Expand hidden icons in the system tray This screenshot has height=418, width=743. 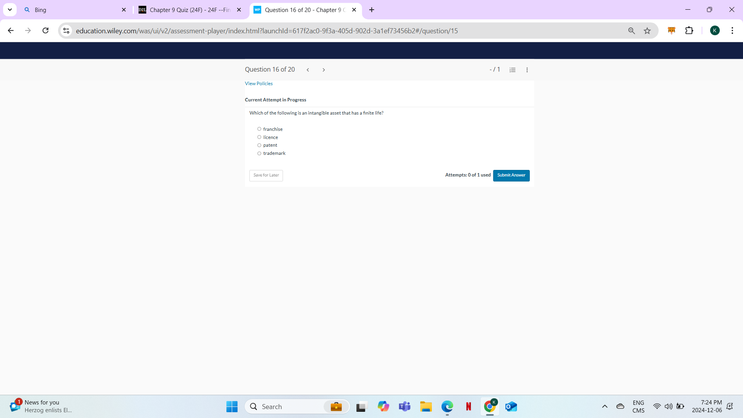click(x=605, y=406)
